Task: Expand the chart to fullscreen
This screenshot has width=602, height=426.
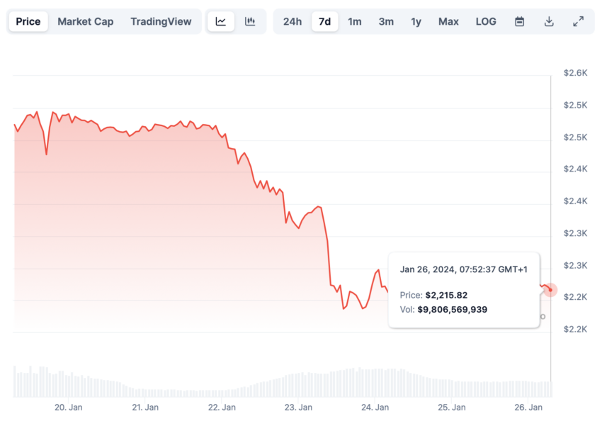Action: coord(578,21)
